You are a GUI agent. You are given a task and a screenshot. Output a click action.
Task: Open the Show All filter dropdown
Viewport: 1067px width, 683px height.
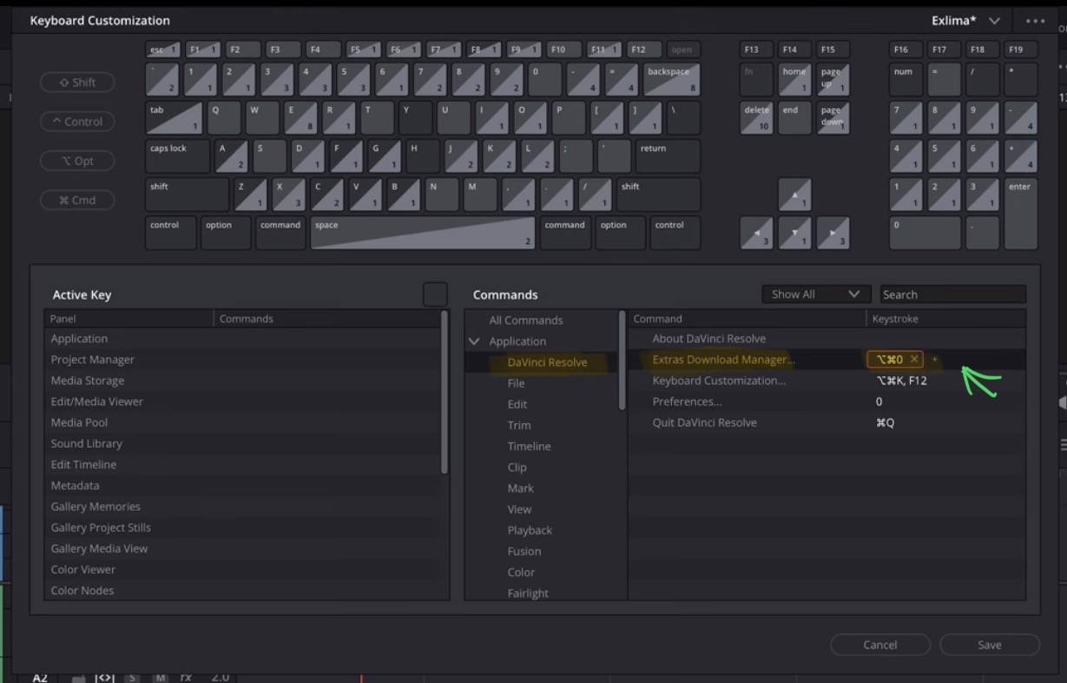(814, 294)
